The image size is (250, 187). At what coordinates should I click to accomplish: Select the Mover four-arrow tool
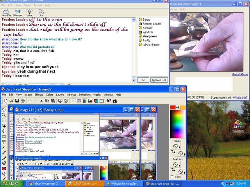[x=4, y=131]
